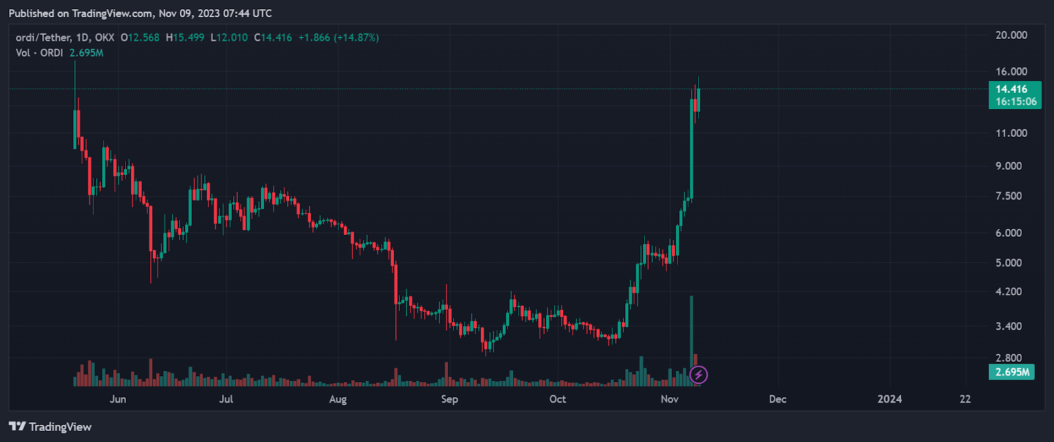Click the 7.500 price axis label
The image size is (1054, 442).
[1009, 196]
